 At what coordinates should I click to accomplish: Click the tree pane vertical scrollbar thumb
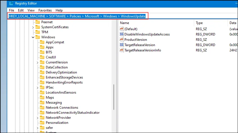114,97
